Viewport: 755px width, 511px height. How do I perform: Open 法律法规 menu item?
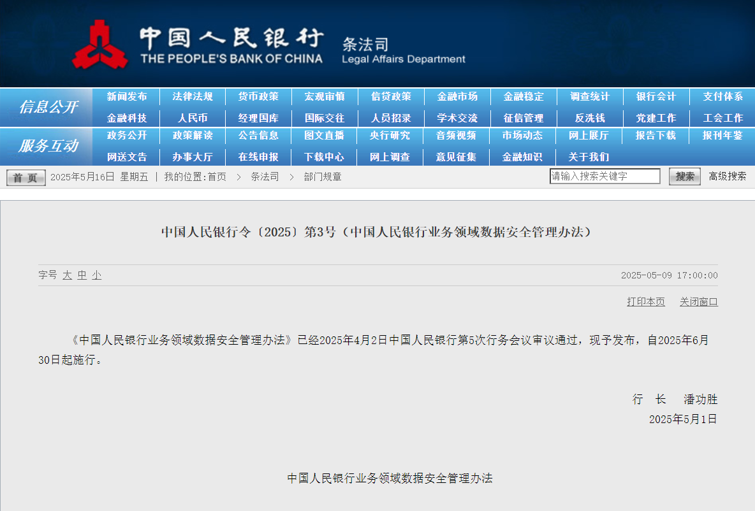click(x=193, y=97)
